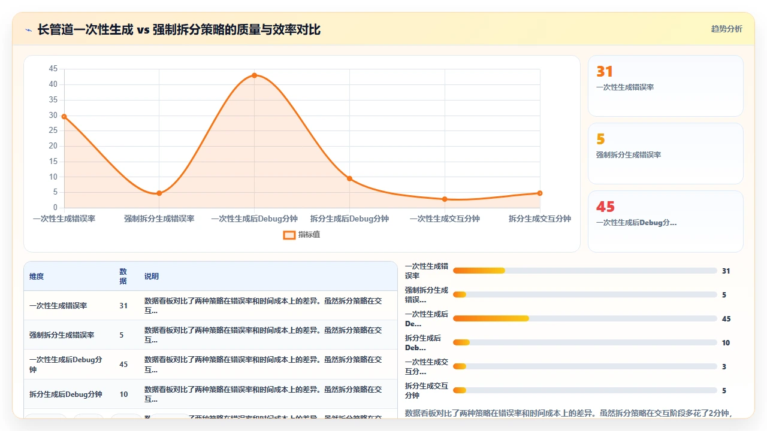Viewport: 767px width, 431px height.
Task: Click the chart data point above 一次性生成交互分钟
Action: pos(445,199)
